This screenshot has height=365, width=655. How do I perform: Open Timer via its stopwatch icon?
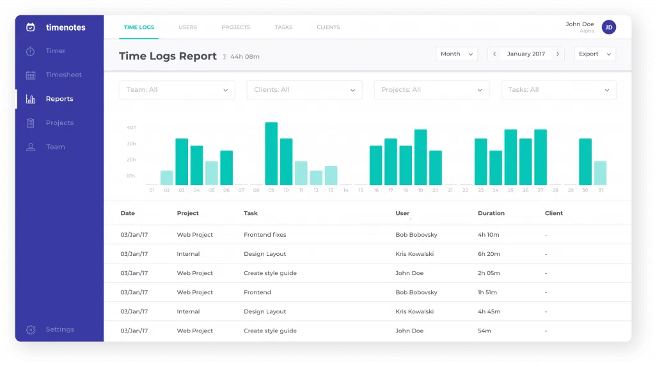pos(31,51)
